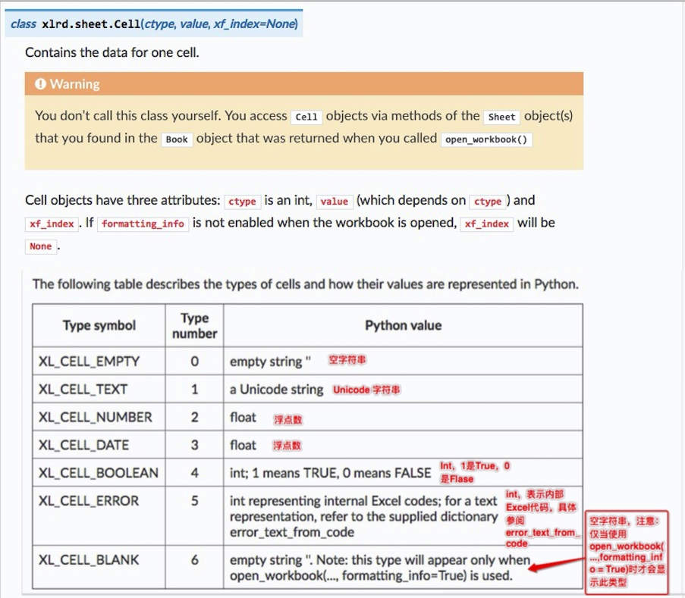Image resolution: width=685 pixels, height=598 pixels.
Task: Click the "Type symbol" column header
Action: tap(99, 326)
